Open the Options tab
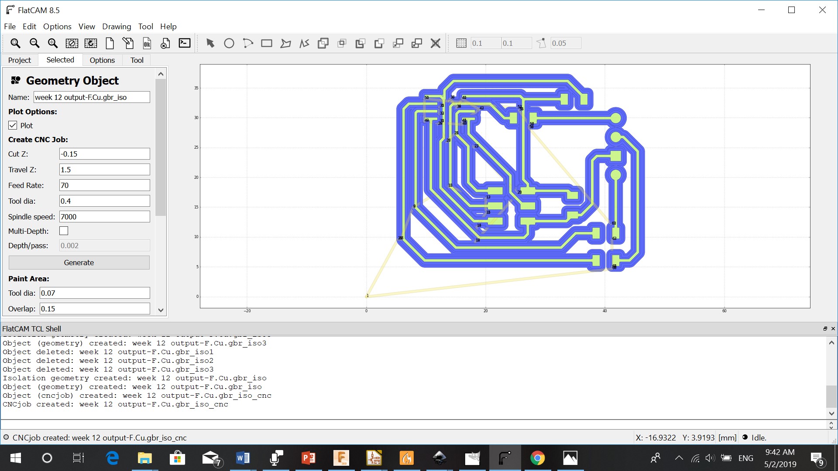Screen dimensions: 838x471 [102, 60]
